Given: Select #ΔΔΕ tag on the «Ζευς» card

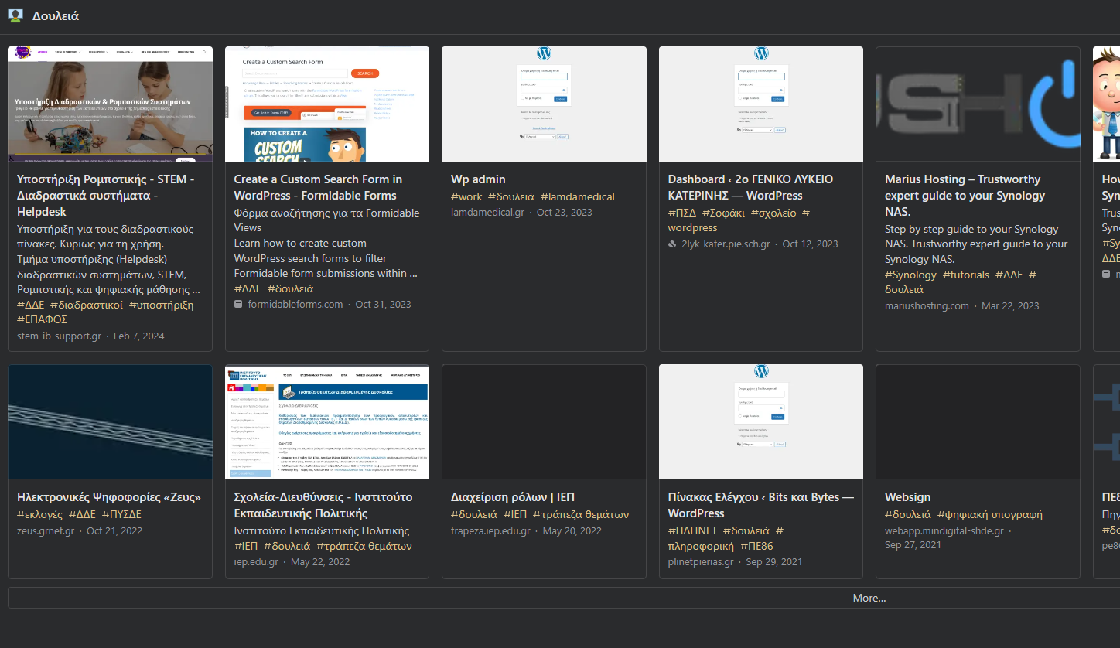Looking at the screenshot, I should (x=82, y=514).
